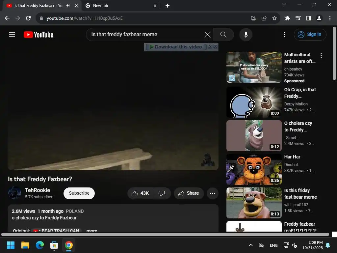Viewport: 337px width, 253px height.
Task: Go back with the browser back arrow
Action: (7, 18)
